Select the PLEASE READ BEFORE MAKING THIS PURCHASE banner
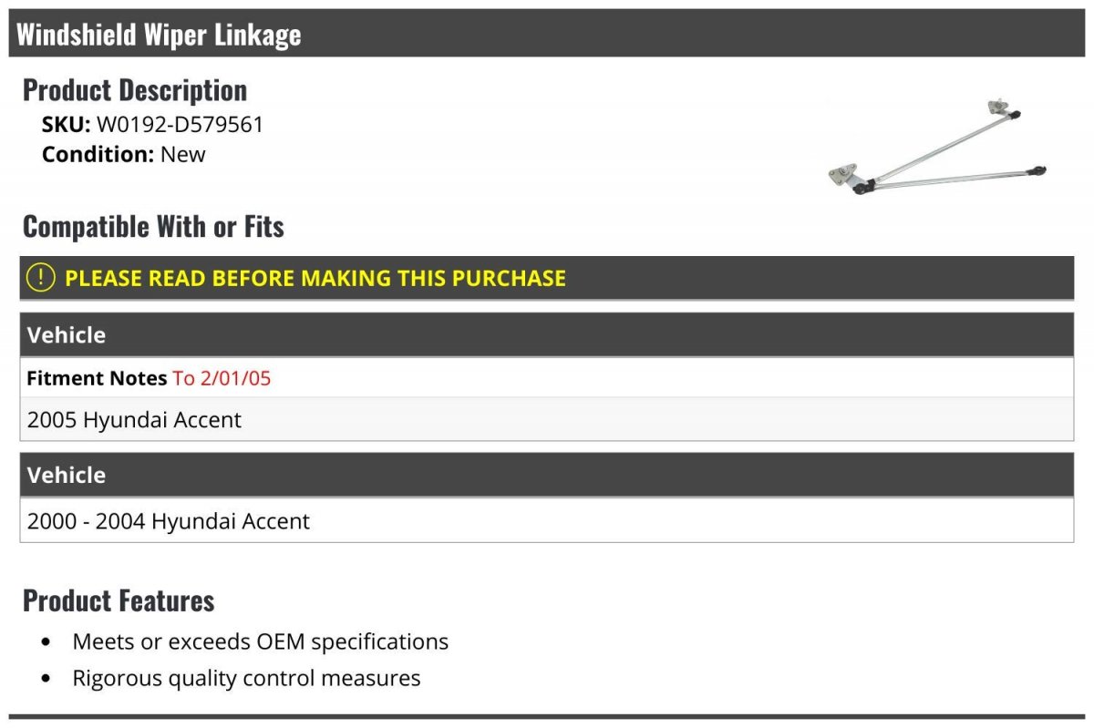This screenshot has height=728, width=1094. point(547,278)
